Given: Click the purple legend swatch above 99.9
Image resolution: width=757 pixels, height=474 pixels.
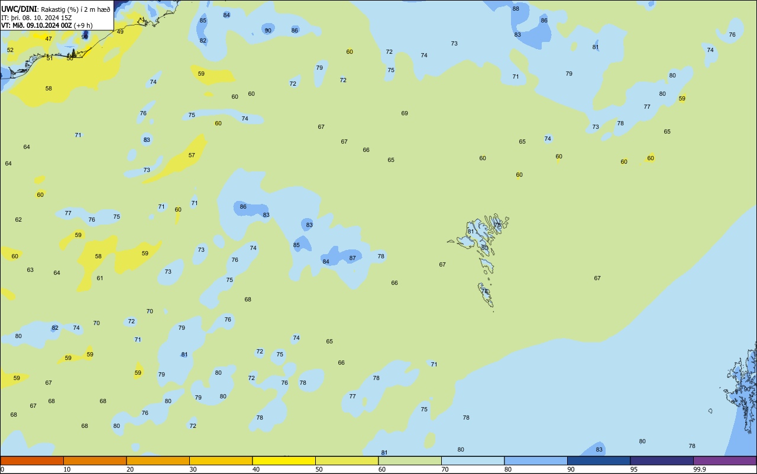Looking at the screenshot, I should 724,460.
